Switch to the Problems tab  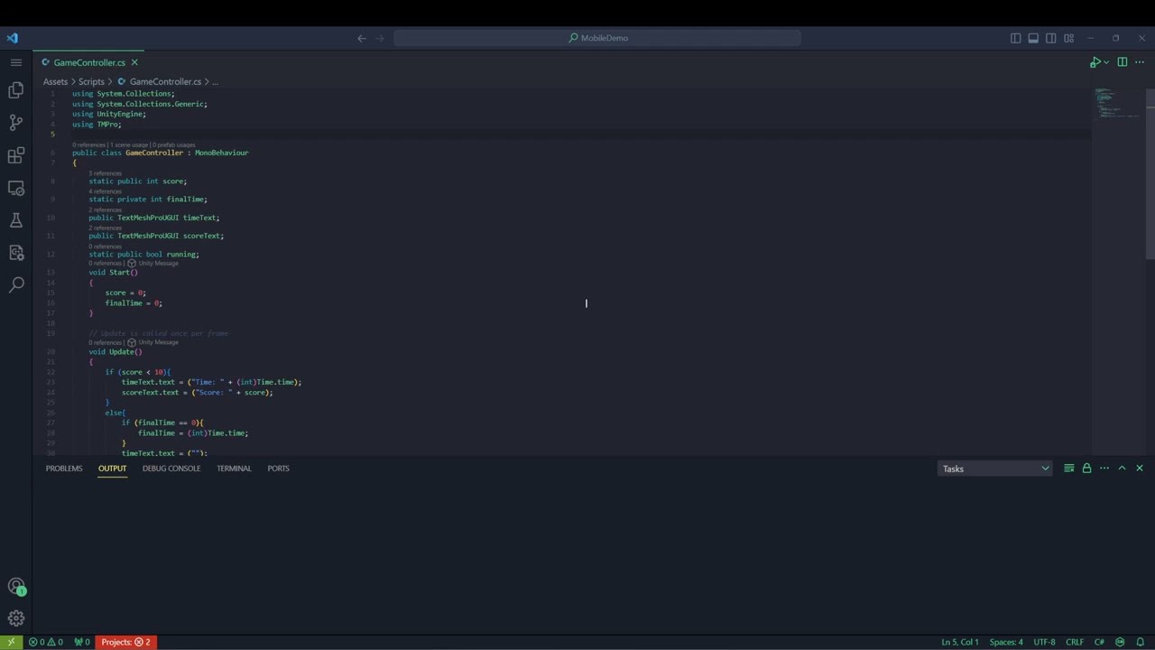pyautogui.click(x=64, y=469)
